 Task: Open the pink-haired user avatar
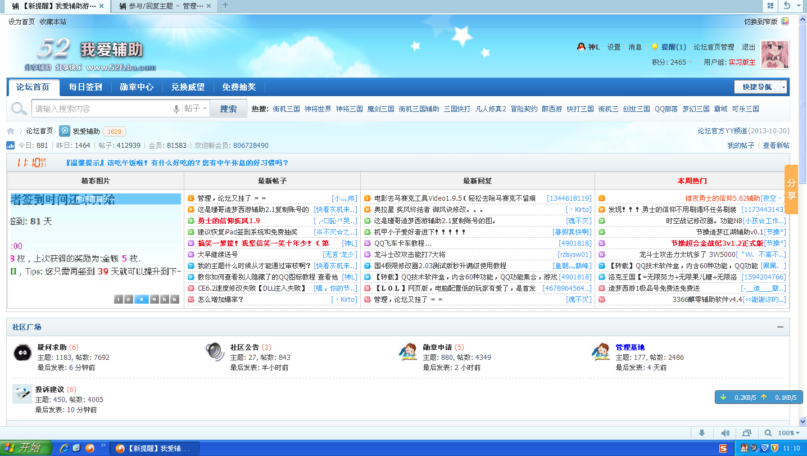(775, 55)
